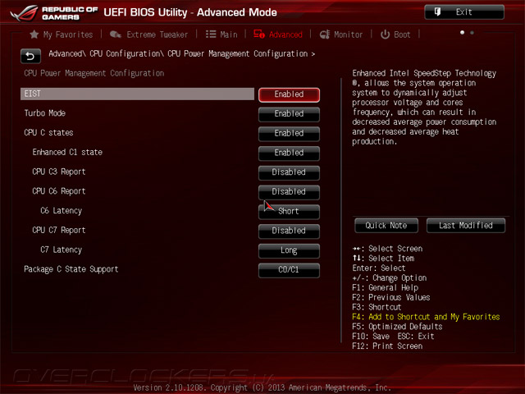This screenshot has height=394, width=525.
Task: Select the Package C State Support label
Action: [71, 269]
